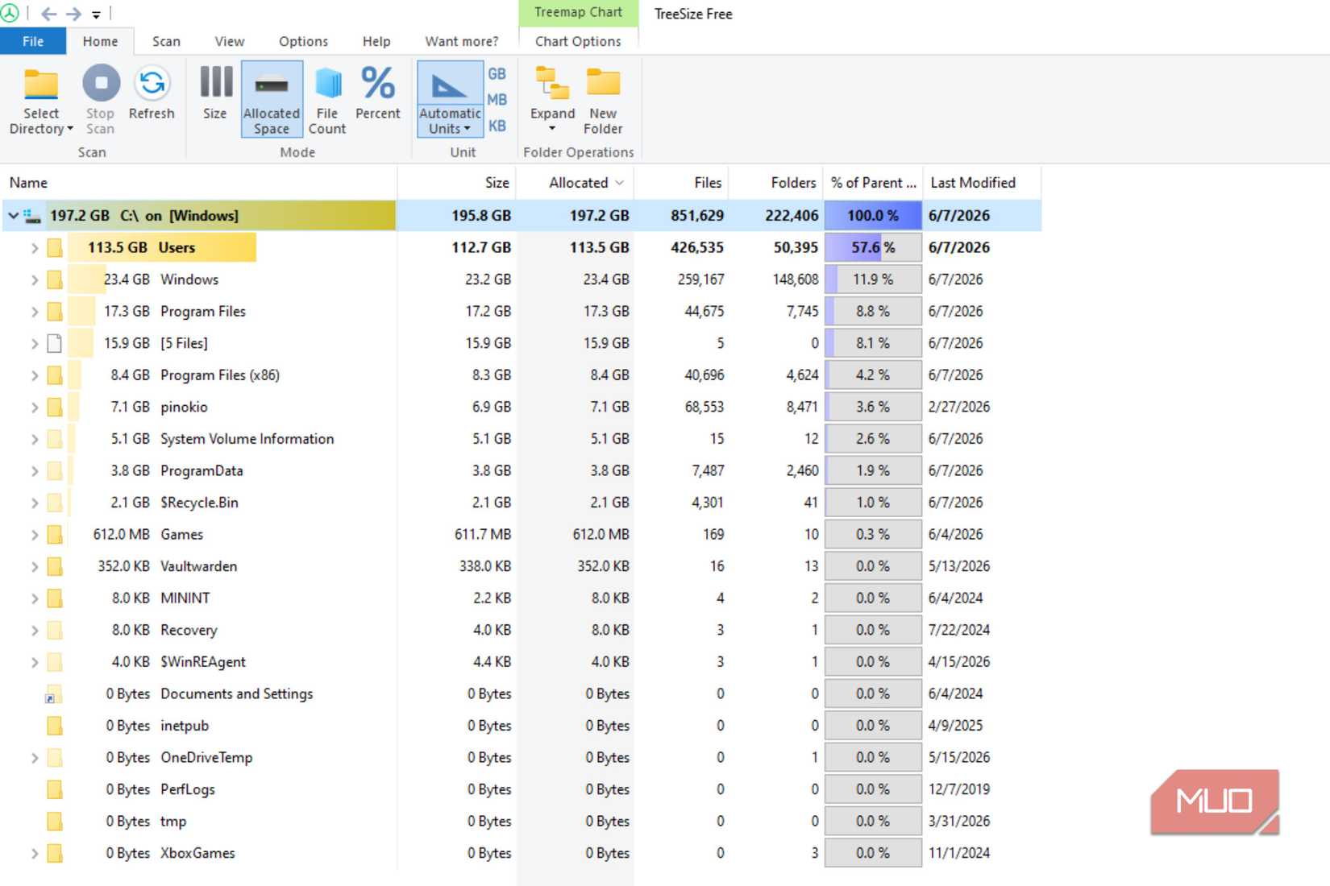Viewport: 1330px width, 886px height.
Task: Toggle Allocated Space mode
Action: pos(272,100)
